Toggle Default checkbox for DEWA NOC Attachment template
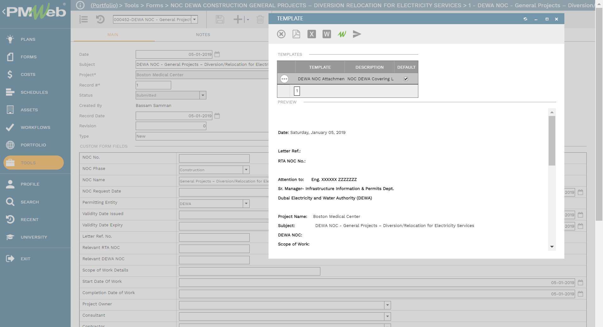The width and height of the screenshot is (603, 327). pyautogui.click(x=406, y=79)
